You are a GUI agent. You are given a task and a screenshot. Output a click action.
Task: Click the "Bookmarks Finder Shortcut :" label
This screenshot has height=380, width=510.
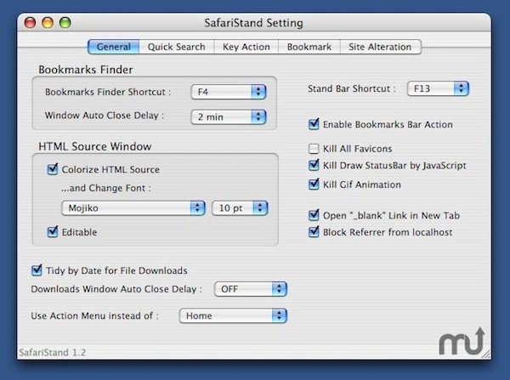coord(108,92)
